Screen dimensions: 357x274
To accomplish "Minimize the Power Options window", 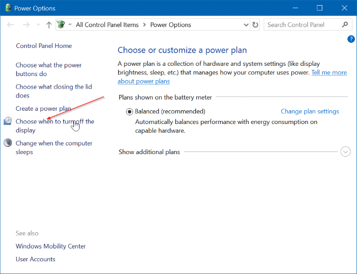I will click(295, 8).
